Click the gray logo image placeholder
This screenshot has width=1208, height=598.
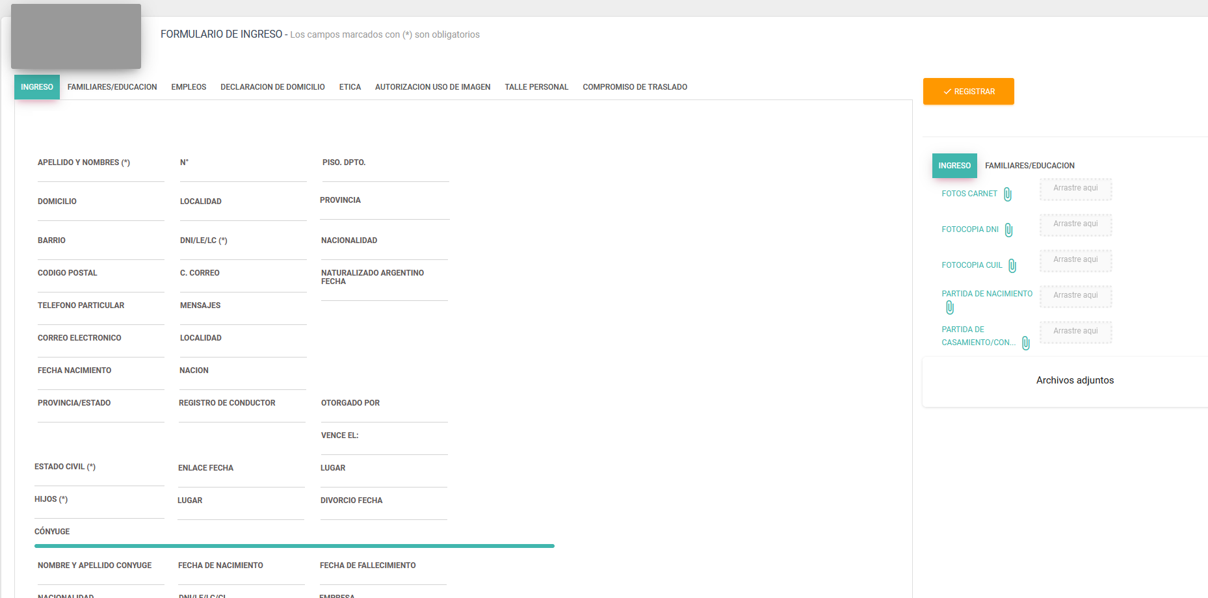tap(76, 36)
